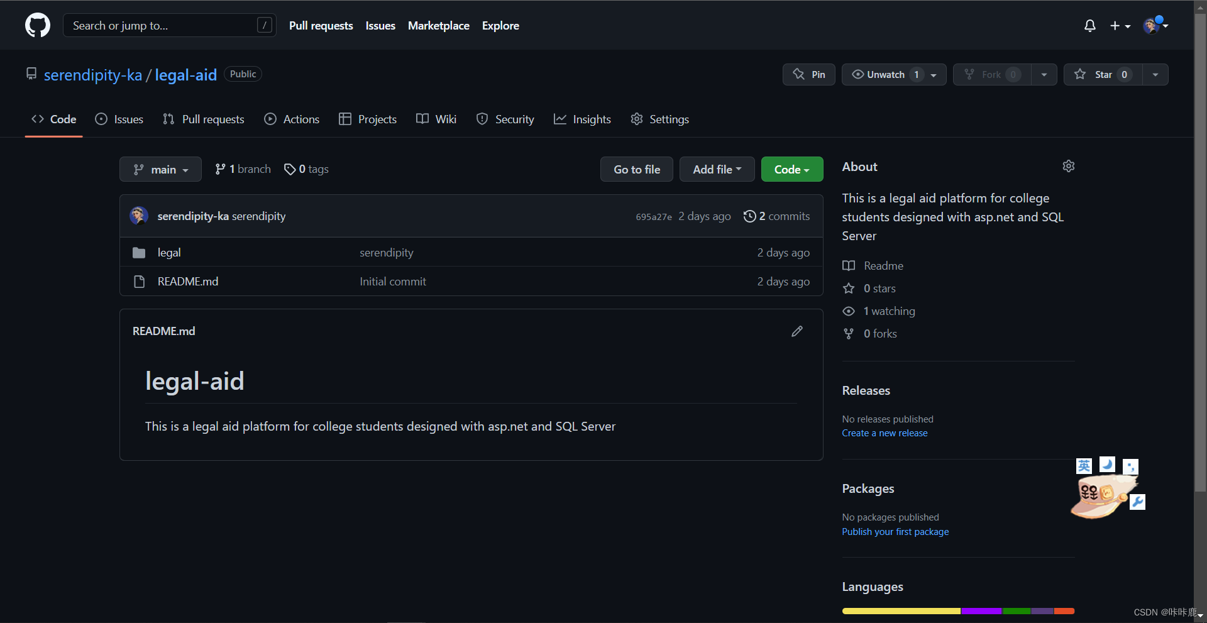This screenshot has height=623, width=1207.
Task: Open the legal-aid repository link
Action: tap(185, 75)
